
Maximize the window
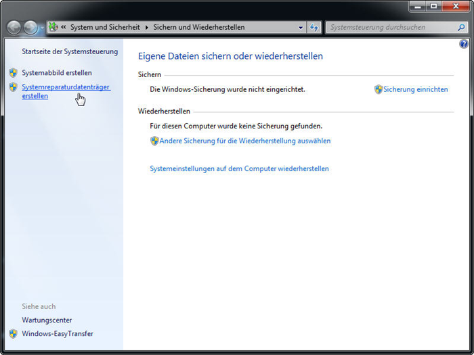[x=434, y=6]
